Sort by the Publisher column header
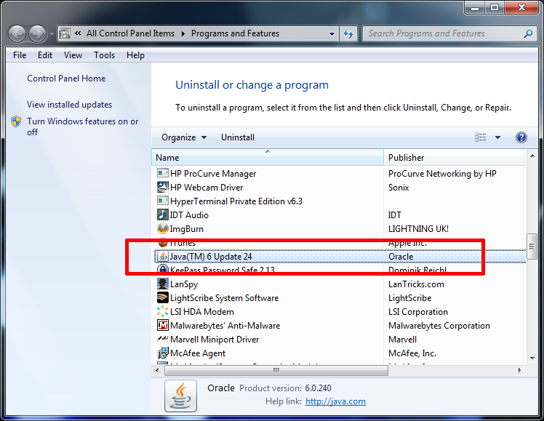 click(455, 157)
